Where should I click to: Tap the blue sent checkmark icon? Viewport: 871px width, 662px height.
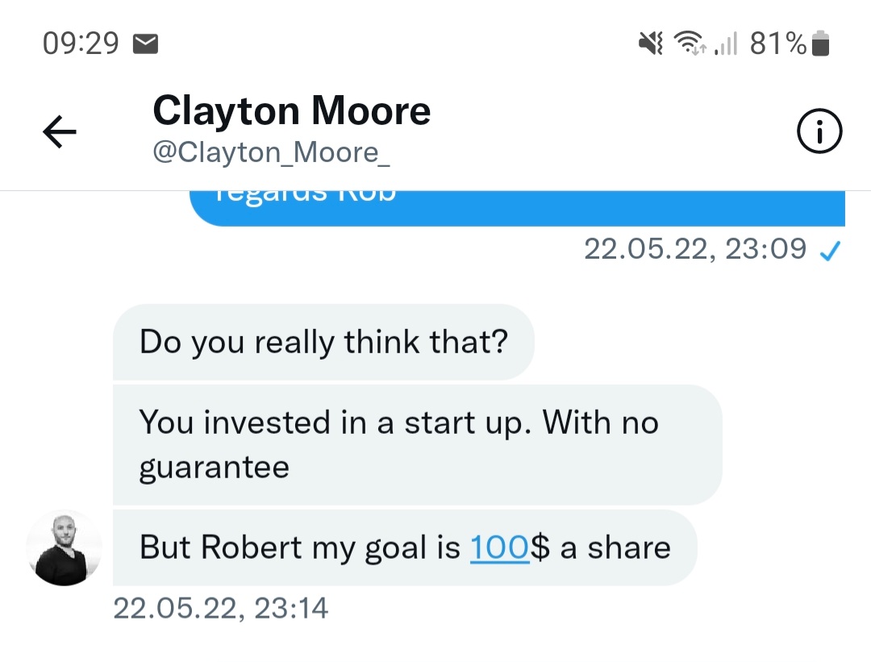click(x=830, y=251)
